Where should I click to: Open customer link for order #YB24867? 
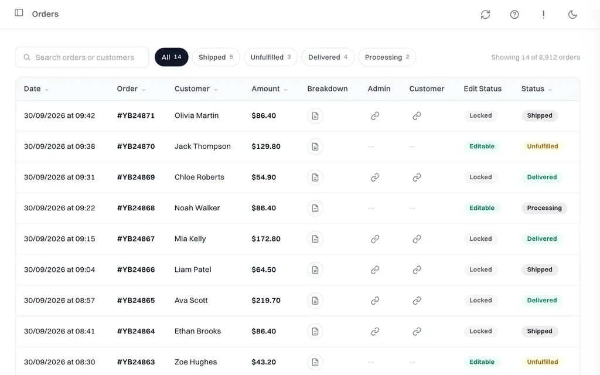417,239
